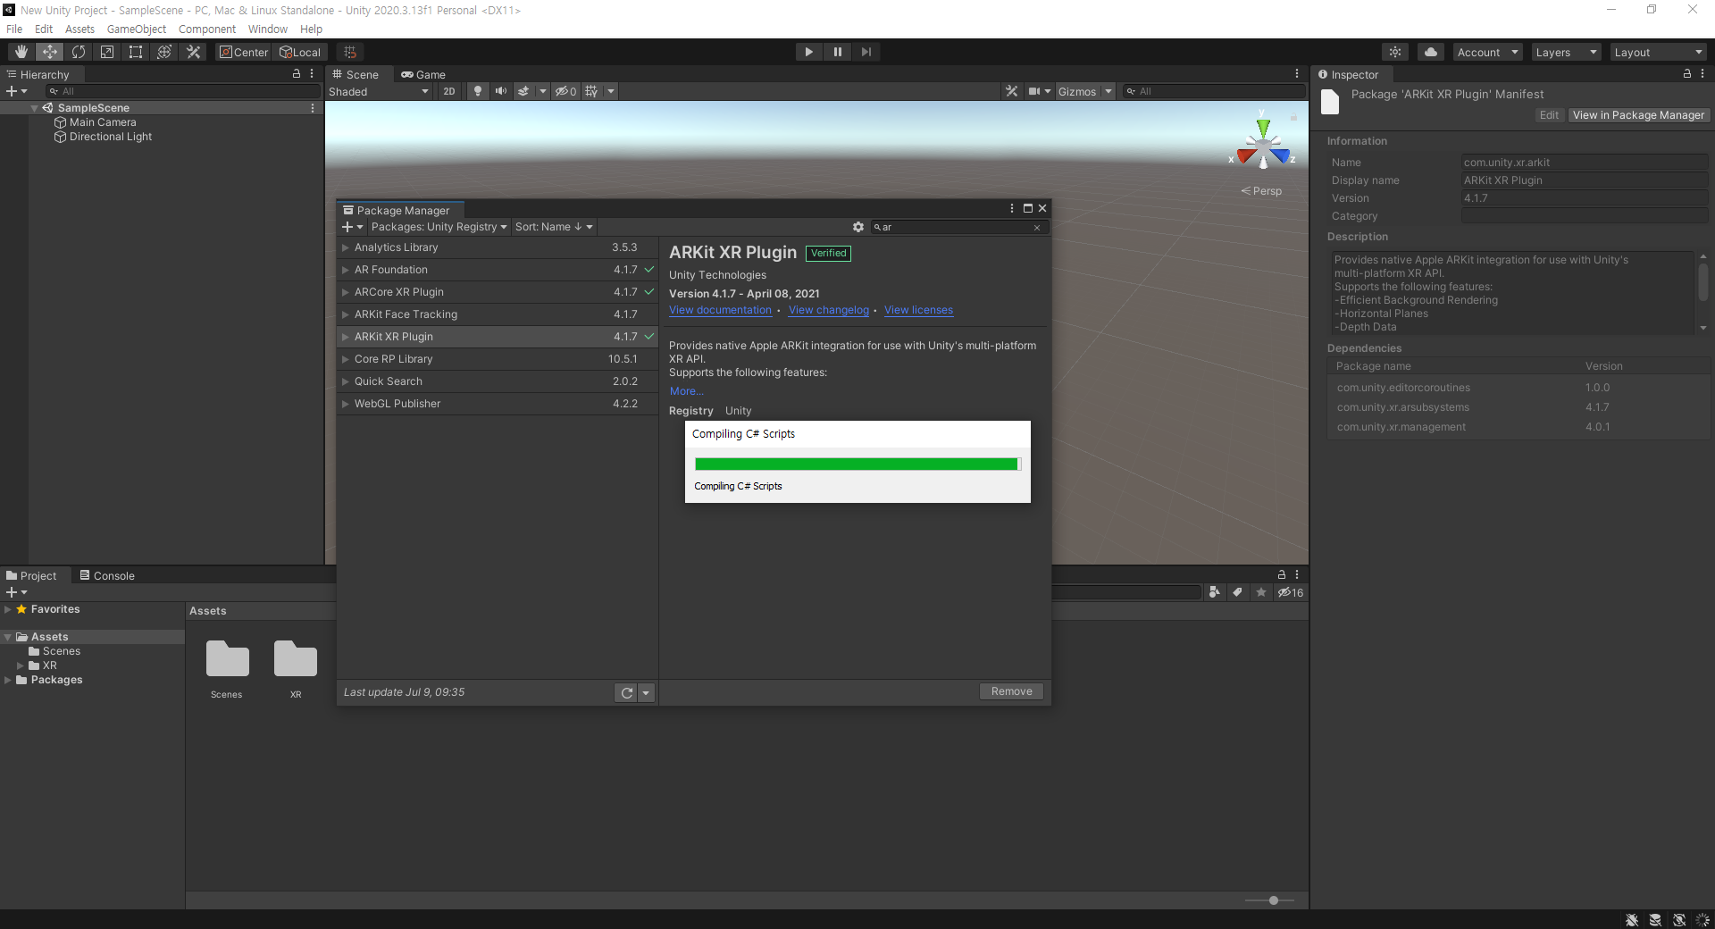
Task: Select the Move tool
Action: 50,52
